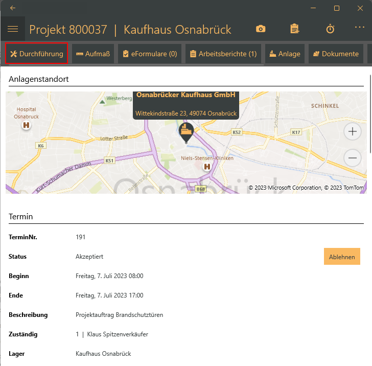Viewport: 372px width, 366px height.
Task: Click the Kaufhaus location pin on map
Action: tap(186, 132)
